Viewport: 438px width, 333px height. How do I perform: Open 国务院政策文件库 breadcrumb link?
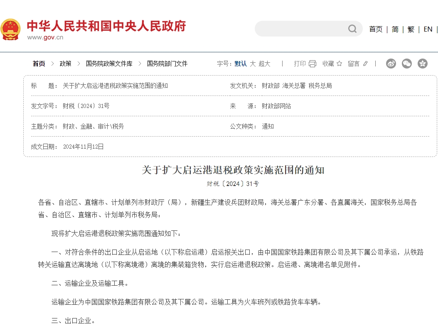[x=109, y=64]
